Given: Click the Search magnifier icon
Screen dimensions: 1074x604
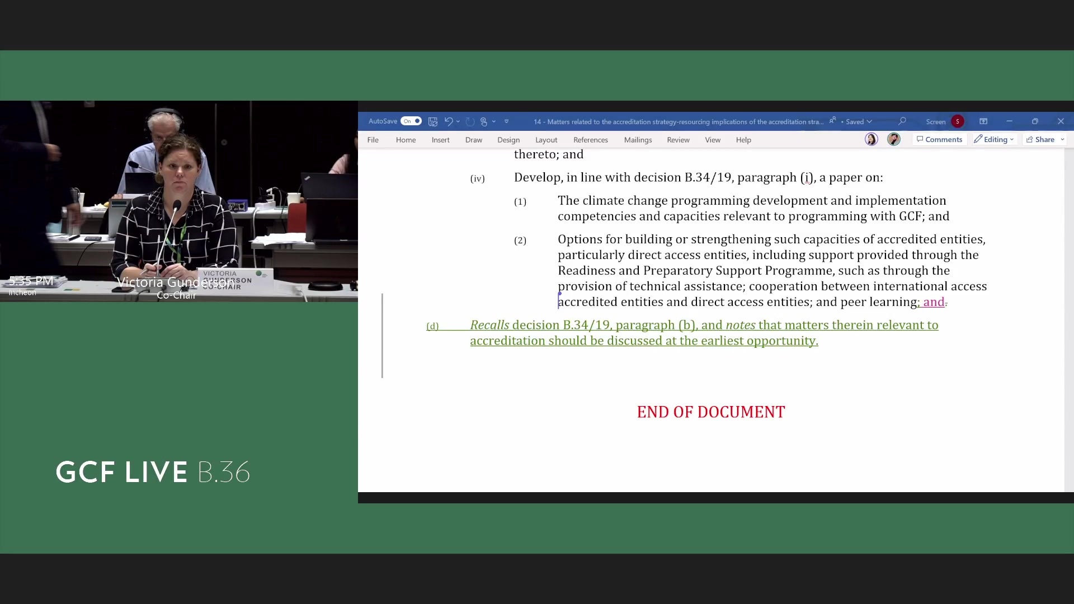Looking at the screenshot, I should 902,121.
